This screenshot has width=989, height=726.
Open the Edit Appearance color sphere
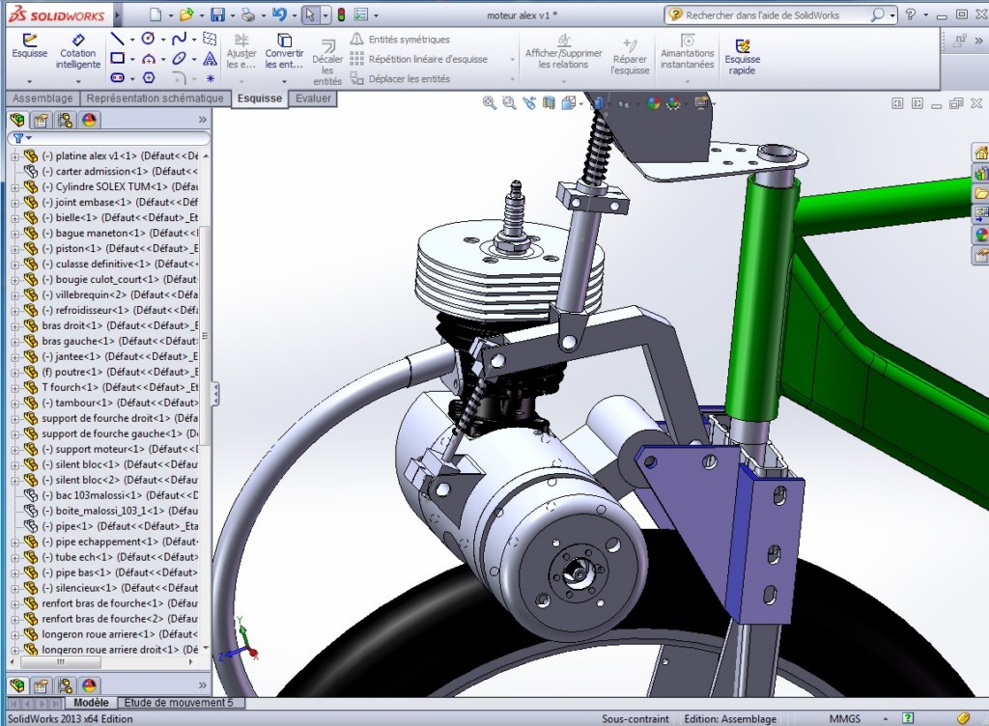pos(654,102)
